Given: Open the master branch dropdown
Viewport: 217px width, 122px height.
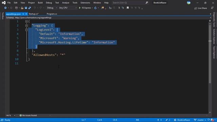Looking at the screenshot, I should [200, 120].
